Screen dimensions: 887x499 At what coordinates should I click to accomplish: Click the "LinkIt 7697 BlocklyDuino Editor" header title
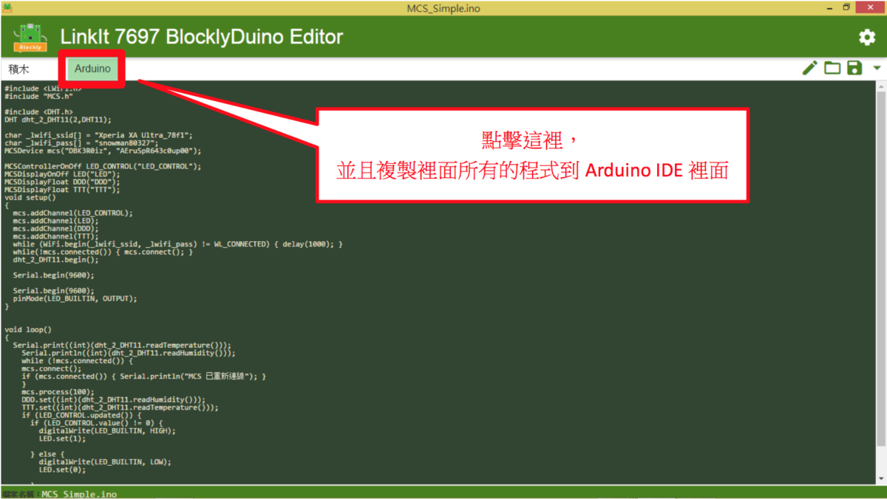pyautogui.click(x=202, y=37)
